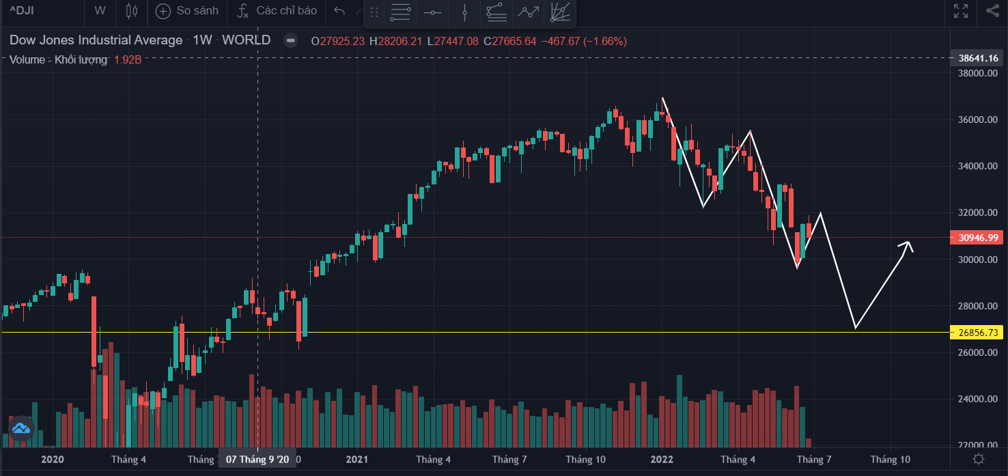The width and height of the screenshot is (1008, 476).
Task: Collapse the legend with the minus toggle
Action: pyautogui.click(x=290, y=40)
